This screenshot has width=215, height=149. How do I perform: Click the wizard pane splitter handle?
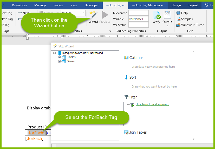[x=121, y=95]
